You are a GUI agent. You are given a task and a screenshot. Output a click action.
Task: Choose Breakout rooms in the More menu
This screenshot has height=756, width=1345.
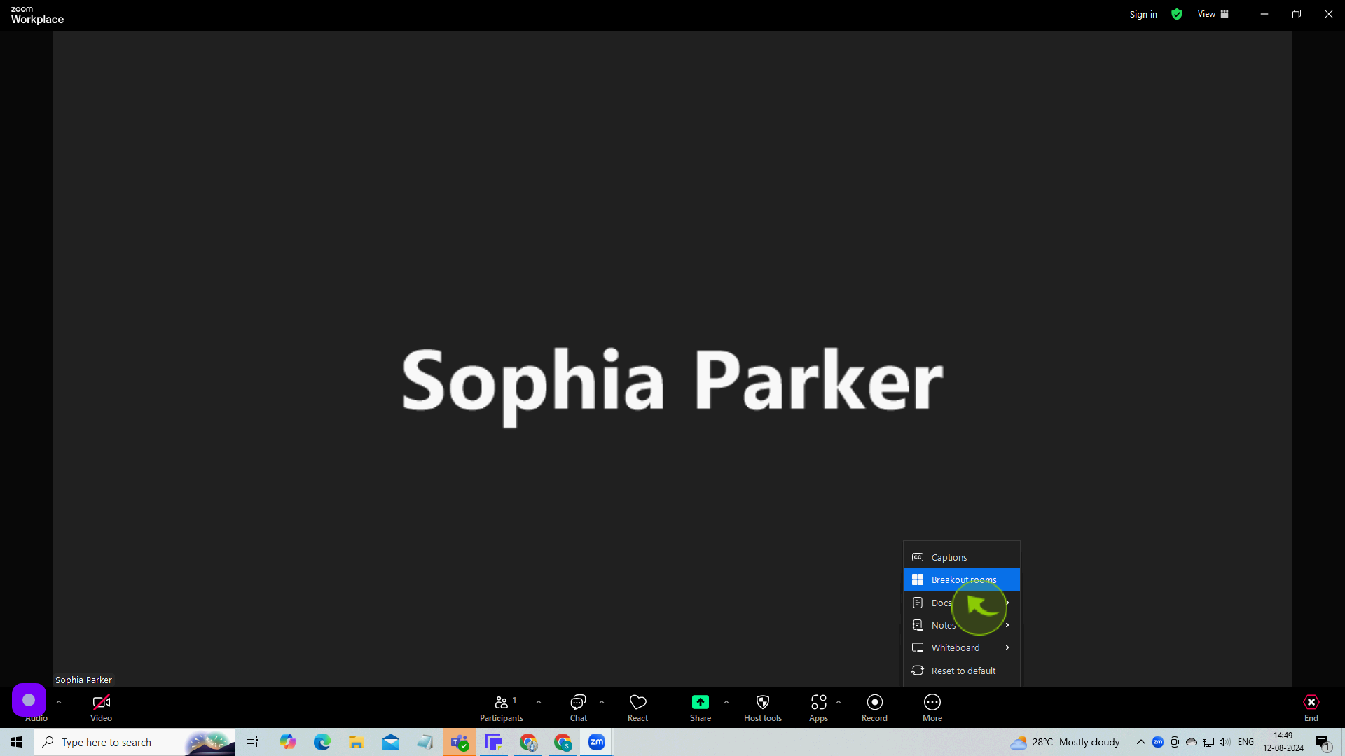961,580
